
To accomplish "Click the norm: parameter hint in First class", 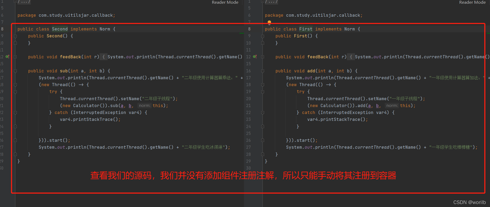I will click(x=392, y=106).
